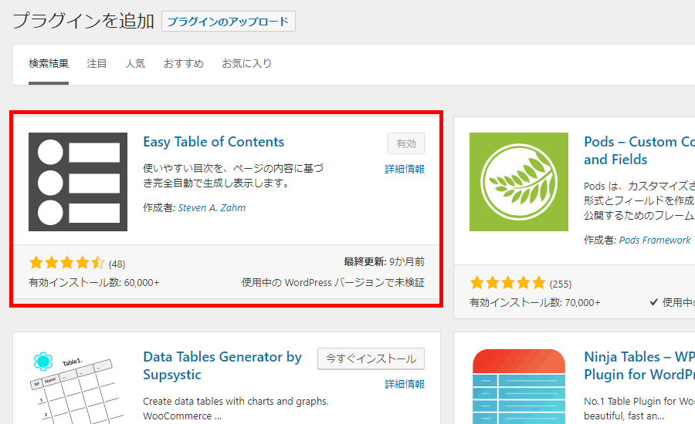
Task: Open the Easy Table of Contents title link
Action: 214,142
